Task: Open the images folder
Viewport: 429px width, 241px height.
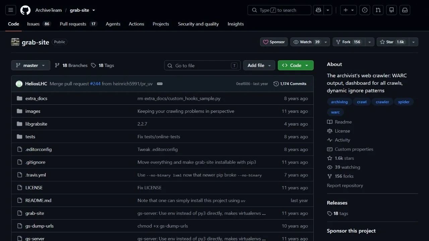Action: click(x=33, y=111)
